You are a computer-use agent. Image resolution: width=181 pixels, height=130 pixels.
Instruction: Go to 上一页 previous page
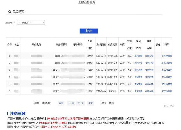[x=71, y=103]
